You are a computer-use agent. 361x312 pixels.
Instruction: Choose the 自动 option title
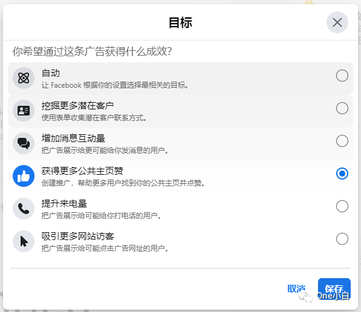[x=51, y=73]
